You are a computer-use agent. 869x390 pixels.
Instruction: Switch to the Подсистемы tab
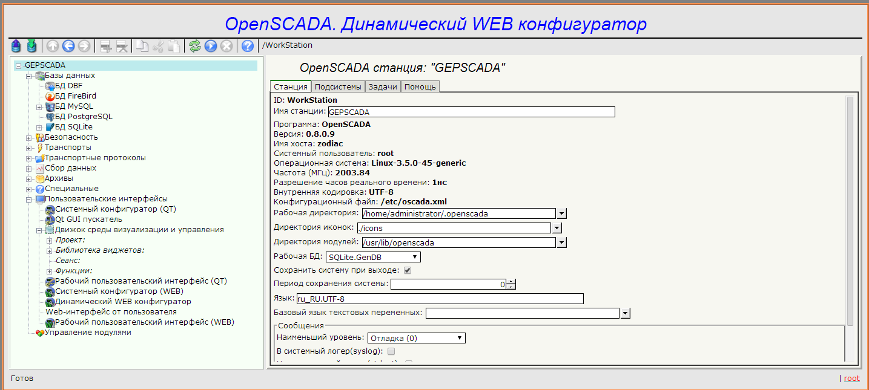coord(338,87)
